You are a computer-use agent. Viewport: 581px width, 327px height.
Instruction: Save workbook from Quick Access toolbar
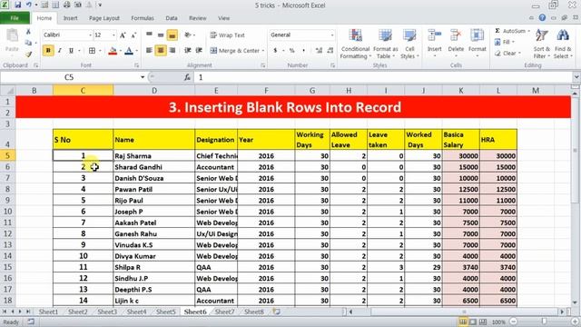(18, 5)
